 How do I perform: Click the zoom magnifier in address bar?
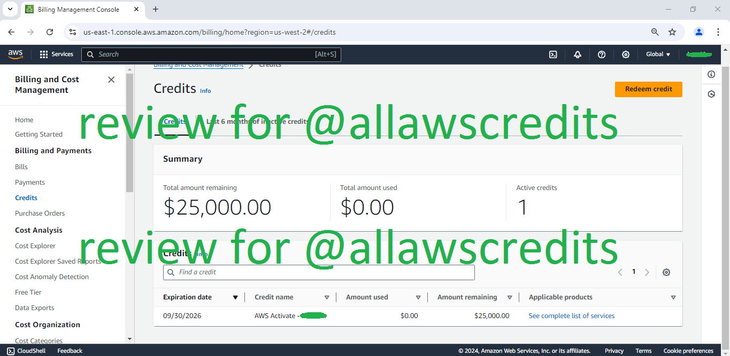tap(655, 32)
